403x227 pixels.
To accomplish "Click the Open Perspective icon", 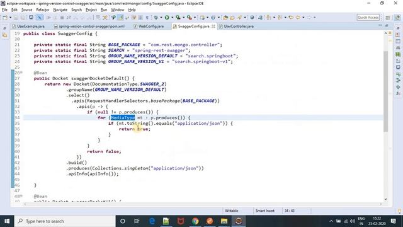I will pyautogui.click(x=388, y=18).
